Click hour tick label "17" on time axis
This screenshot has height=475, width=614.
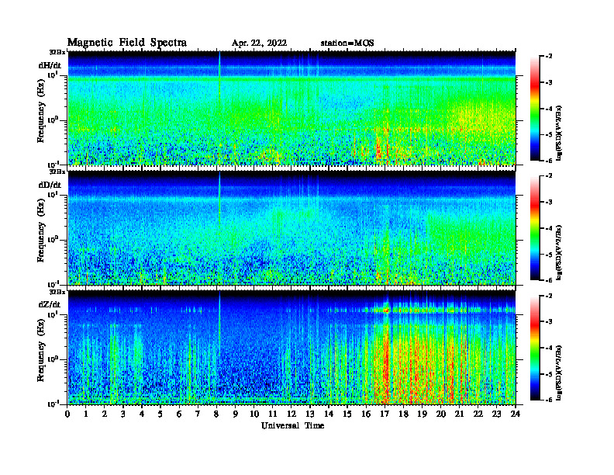[x=385, y=414]
